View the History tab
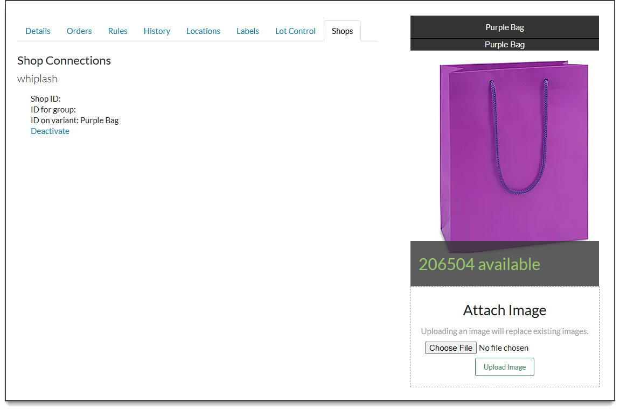The width and height of the screenshot is (620, 411). (x=157, y=31)
